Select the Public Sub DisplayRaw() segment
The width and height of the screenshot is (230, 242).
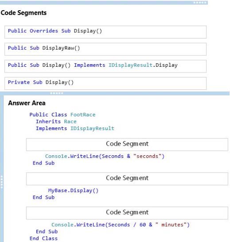105,49
